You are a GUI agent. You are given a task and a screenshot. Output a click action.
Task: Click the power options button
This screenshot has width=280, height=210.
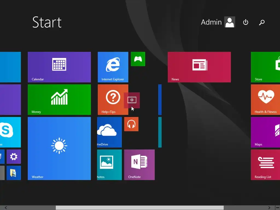(246, 22)
